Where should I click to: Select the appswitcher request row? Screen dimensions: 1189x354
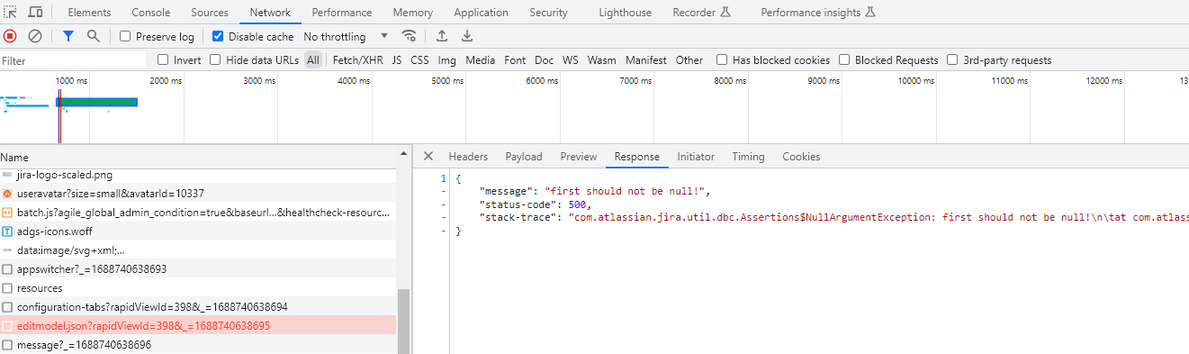[198, 269]
